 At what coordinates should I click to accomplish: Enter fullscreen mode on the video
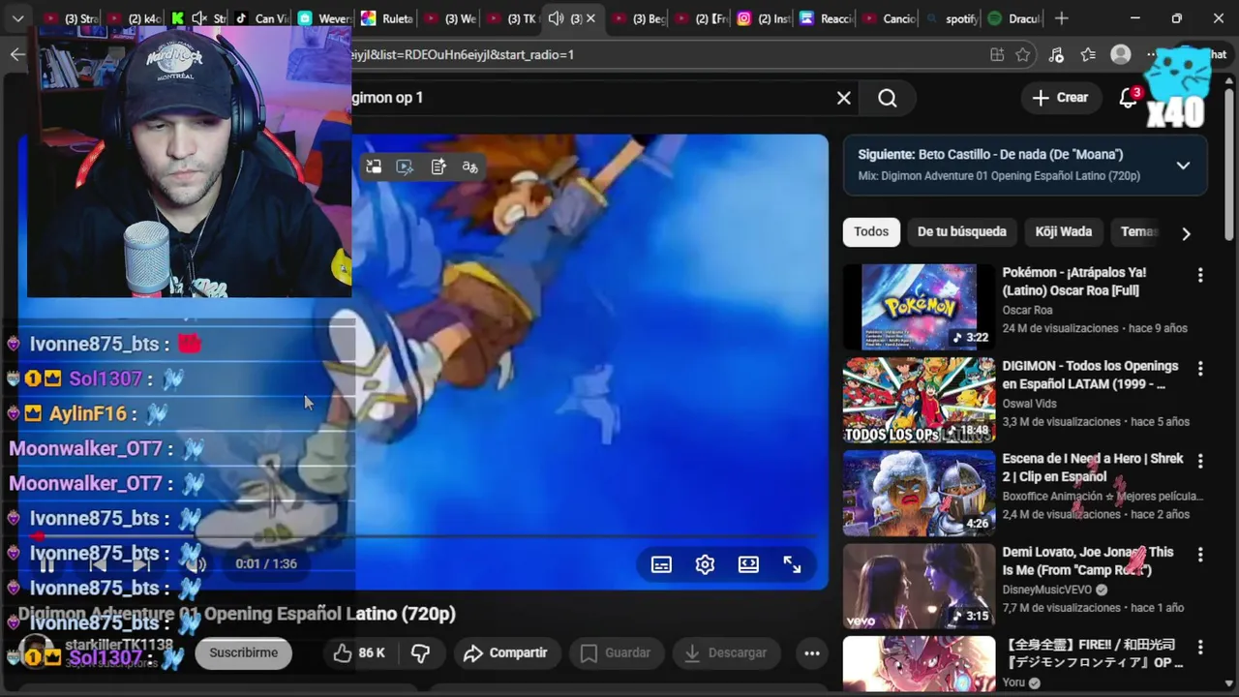792,564
